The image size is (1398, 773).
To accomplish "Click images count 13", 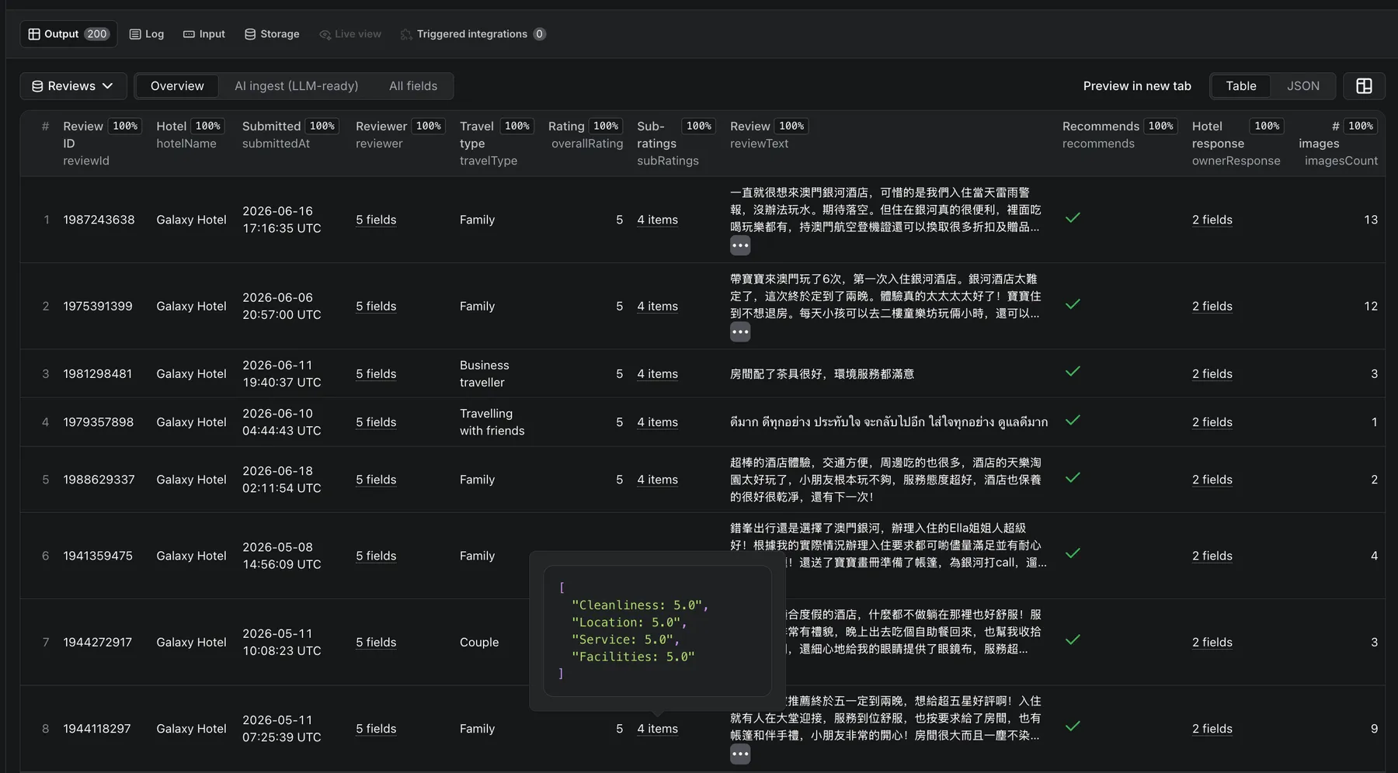I will pos(1371,220).
